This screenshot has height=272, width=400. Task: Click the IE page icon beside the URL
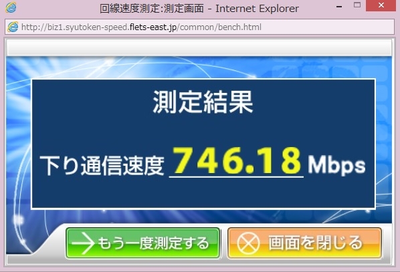click(13, 27)
